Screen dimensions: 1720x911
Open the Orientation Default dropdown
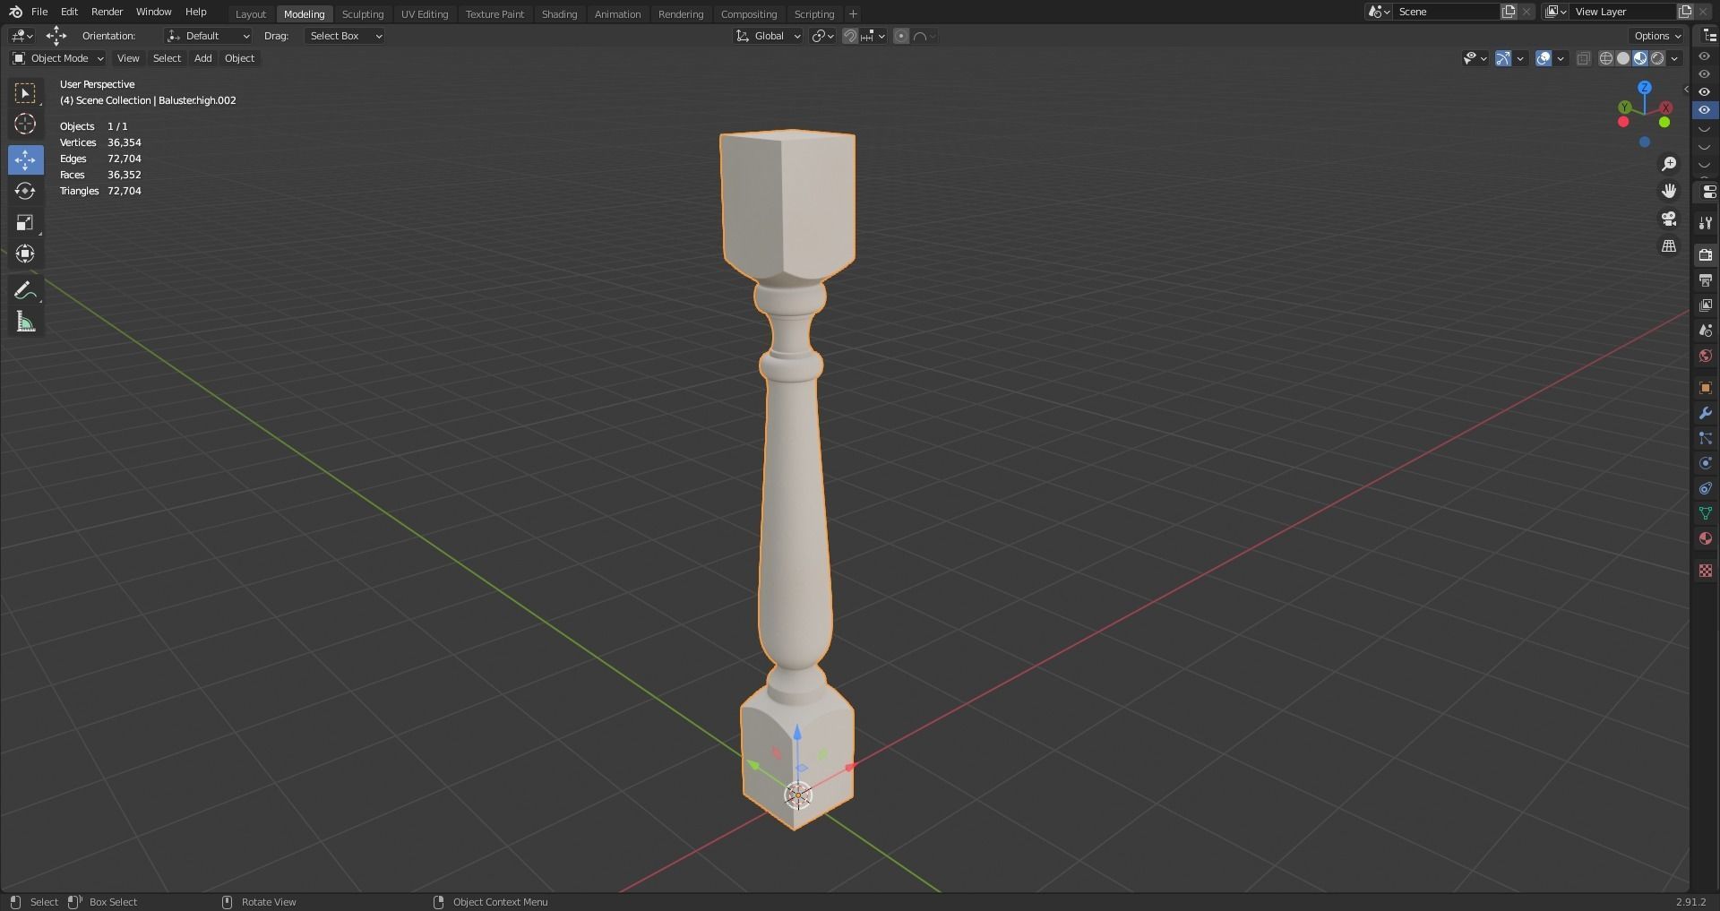[x=208, y=36]
